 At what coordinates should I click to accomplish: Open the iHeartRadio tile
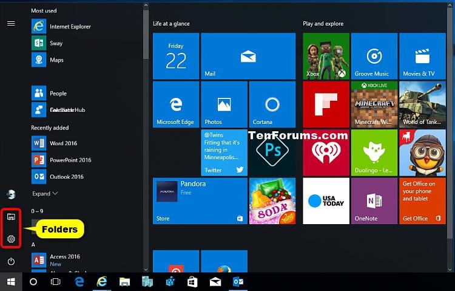[x=326, y=152]
